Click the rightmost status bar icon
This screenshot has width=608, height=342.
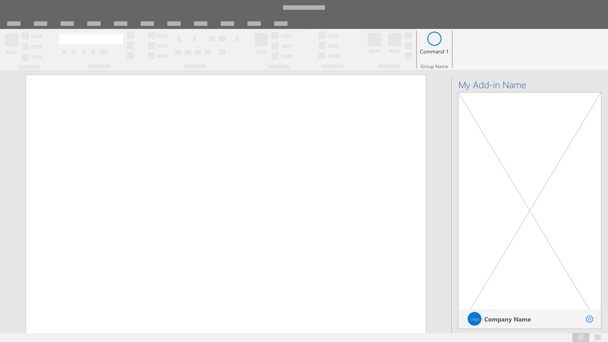598,338
